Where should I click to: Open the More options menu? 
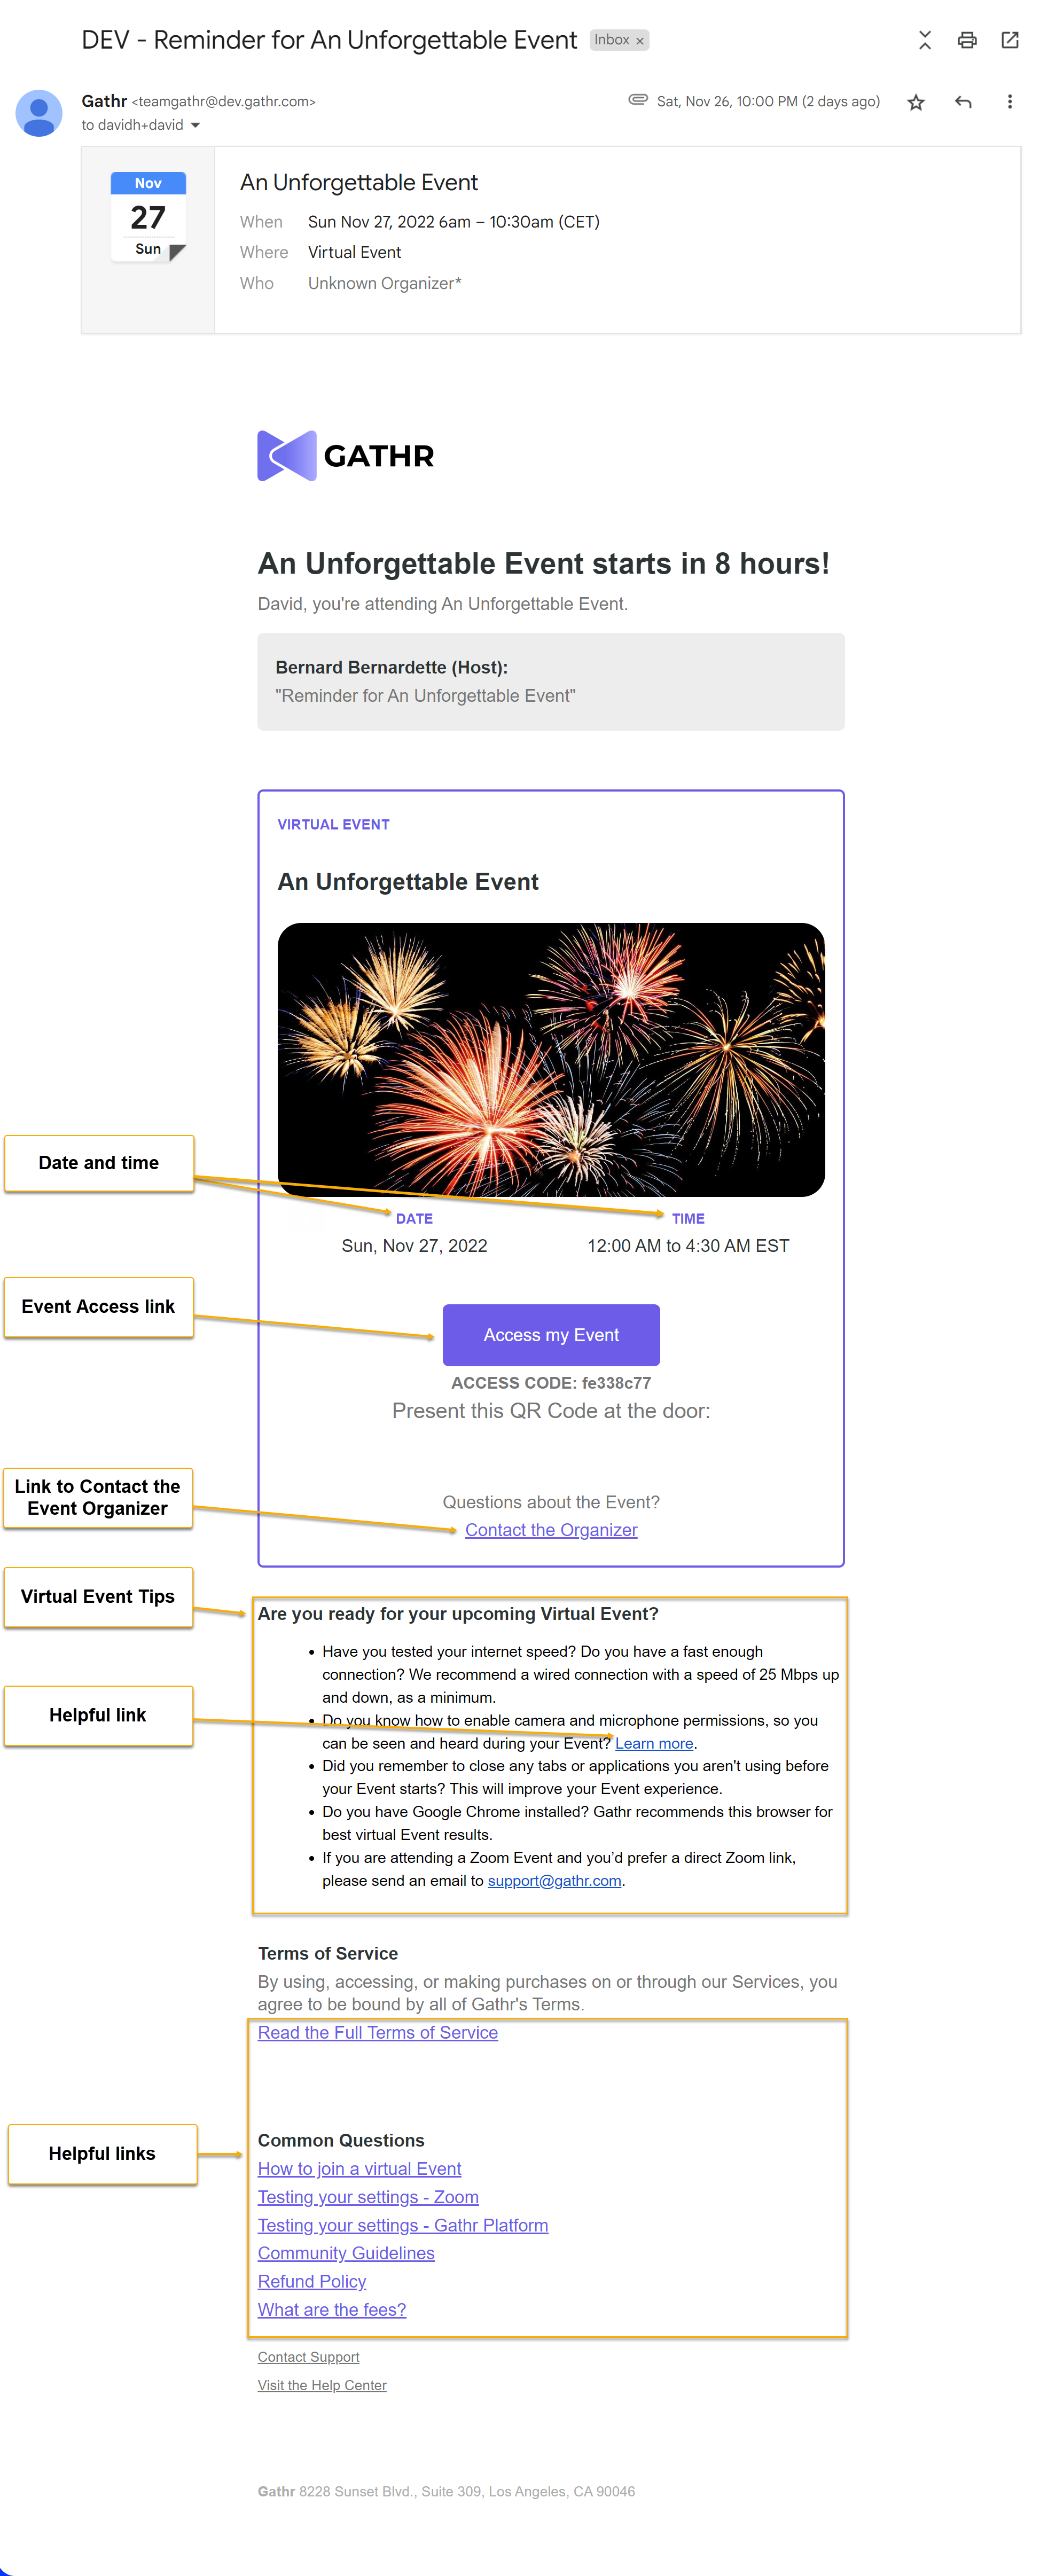(x=1009, y=102)
